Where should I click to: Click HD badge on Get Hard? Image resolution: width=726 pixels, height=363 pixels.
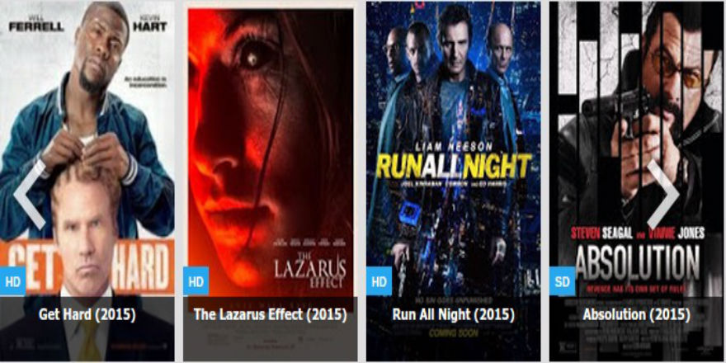click(12, 281)
